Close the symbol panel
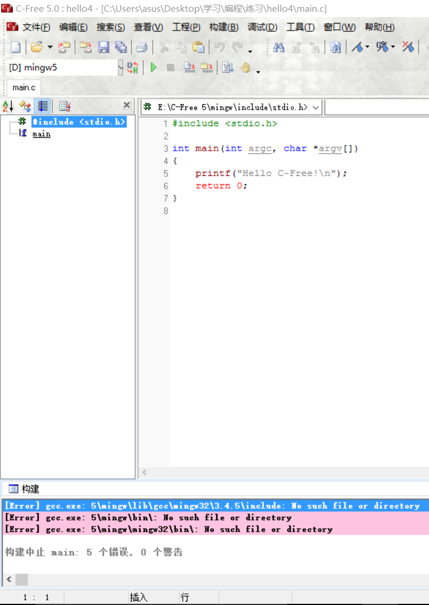Screen dimensions: 429x605 click(x=126, y=106)
